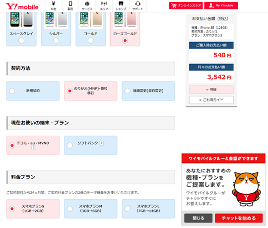Select スマホプランL (7GB→14GB)
268x228 pixels.
148,209
